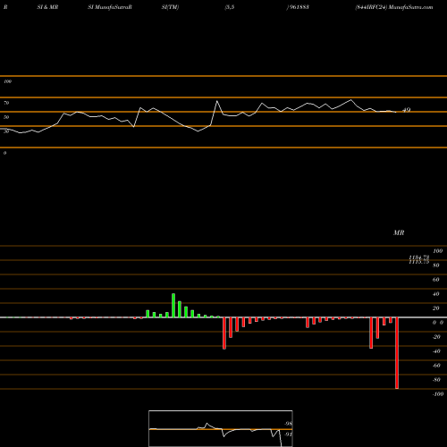Click the 'MR' label above the histogram
The image size is (447, 447).
coord(399,232)
